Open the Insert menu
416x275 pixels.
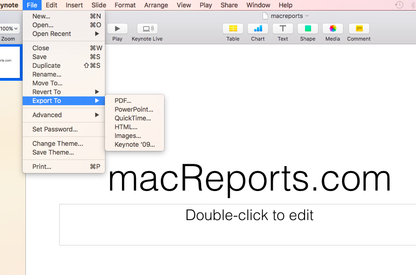pos(74,5)
